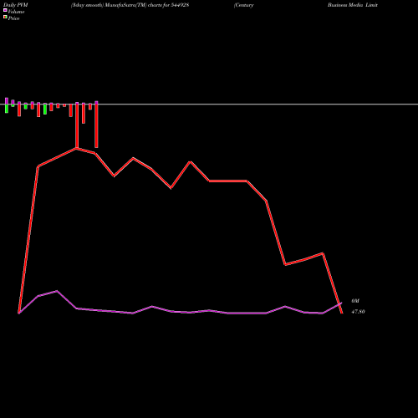Click the 'Daily PVM' title text
The width and height of the screenshot is (418, 418).
click(16, 5)
